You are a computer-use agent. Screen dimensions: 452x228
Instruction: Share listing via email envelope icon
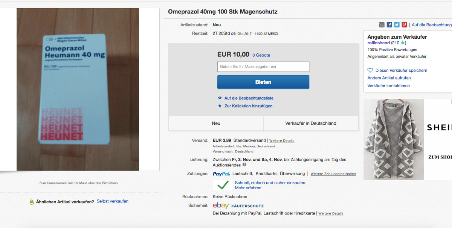coord(382,25)
